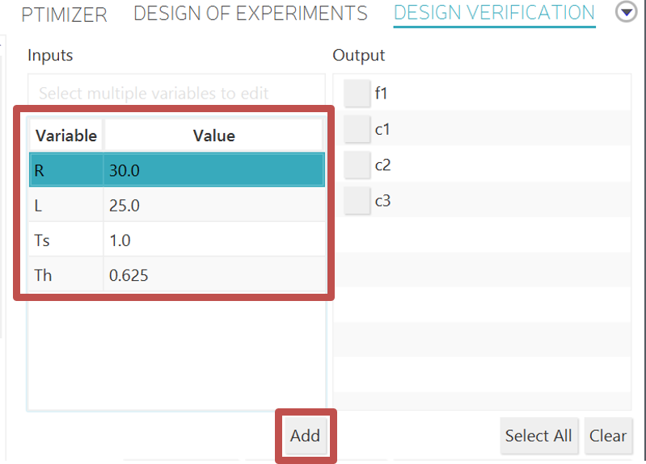Select the R variable row
This screenshot has width=646, height=464.
(x=66, y=170)
